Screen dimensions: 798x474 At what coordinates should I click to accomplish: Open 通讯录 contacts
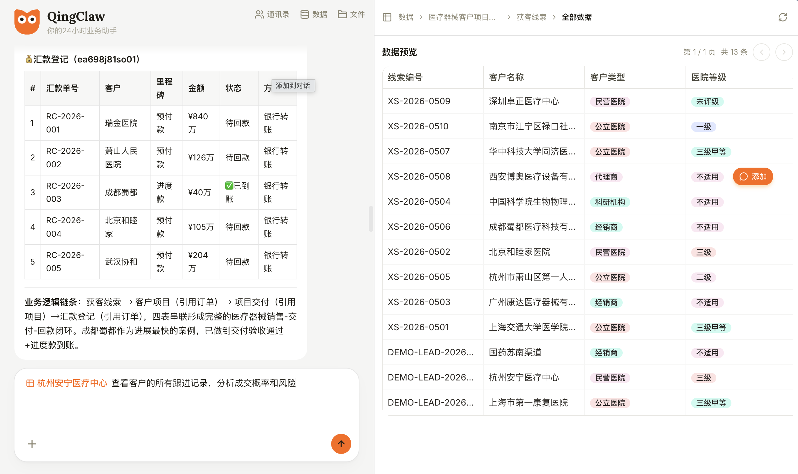pyautogui.click(x=272, y=14)
